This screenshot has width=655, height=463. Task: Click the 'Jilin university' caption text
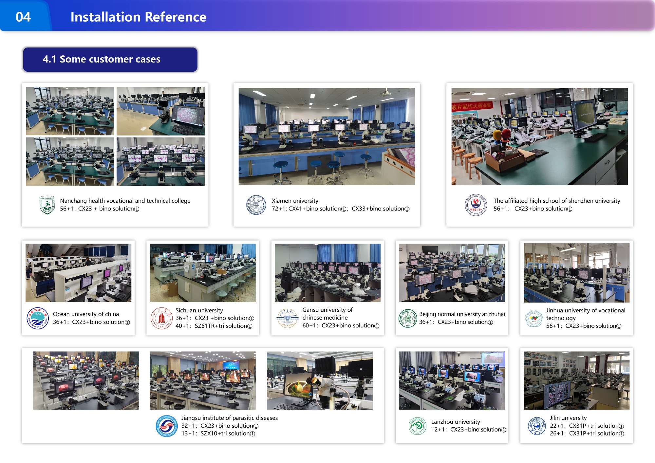568,418
